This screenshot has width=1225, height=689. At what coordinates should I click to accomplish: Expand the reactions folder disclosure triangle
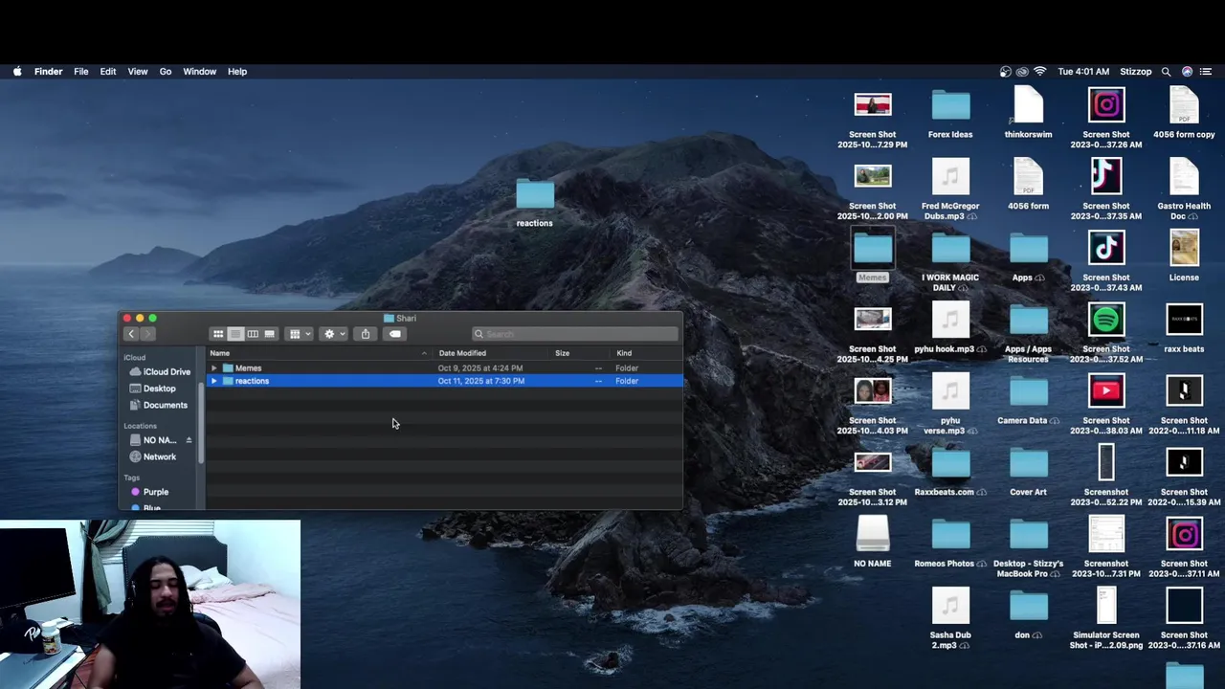[214, 381]
